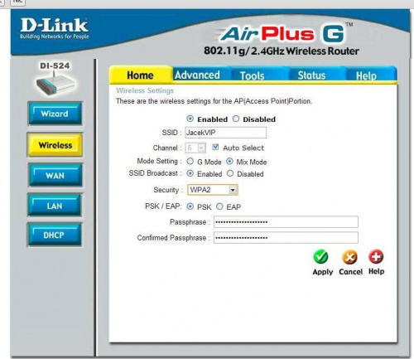The width and height of the screenshot is (414, 359).
Task: Select EAP authentication radio button
Action: coord(219,206)
